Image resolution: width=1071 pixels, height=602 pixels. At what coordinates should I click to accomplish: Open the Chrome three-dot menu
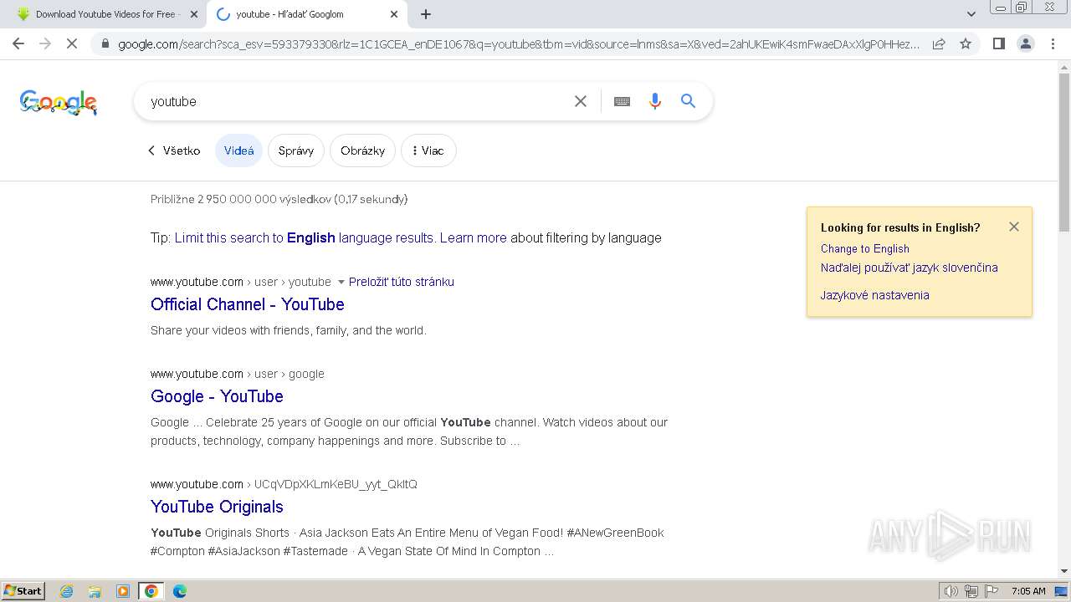click(x=1052, y=43)
